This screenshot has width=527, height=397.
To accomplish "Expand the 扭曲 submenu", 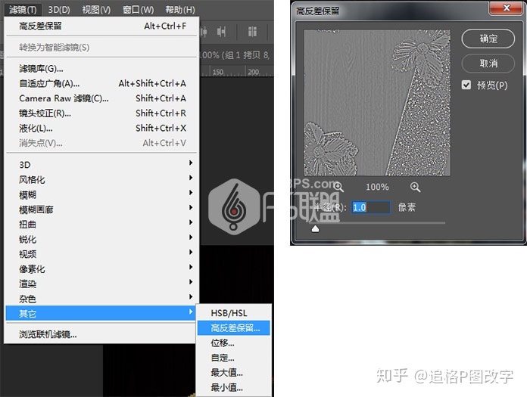I will click(101, 225).
